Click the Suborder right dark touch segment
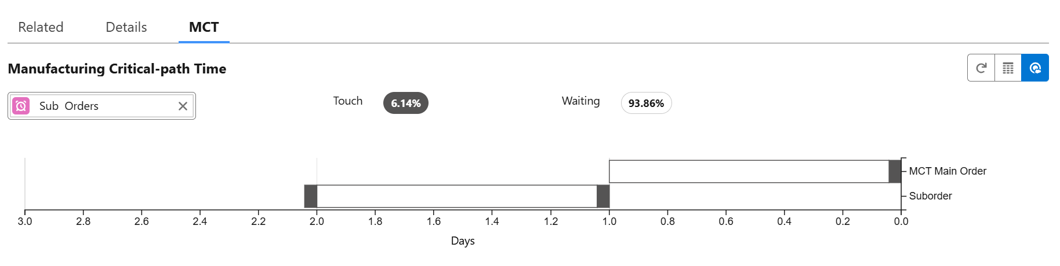1060x266 pixels. [x=603, y=197]
